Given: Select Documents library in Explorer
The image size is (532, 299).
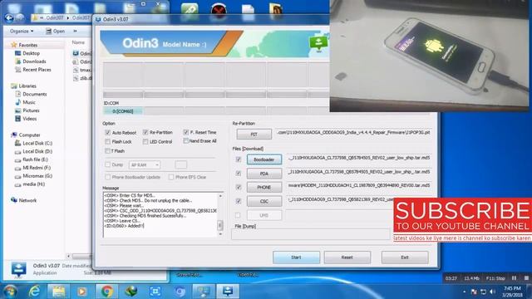Looking at the screenshot, I should (34, 94).
